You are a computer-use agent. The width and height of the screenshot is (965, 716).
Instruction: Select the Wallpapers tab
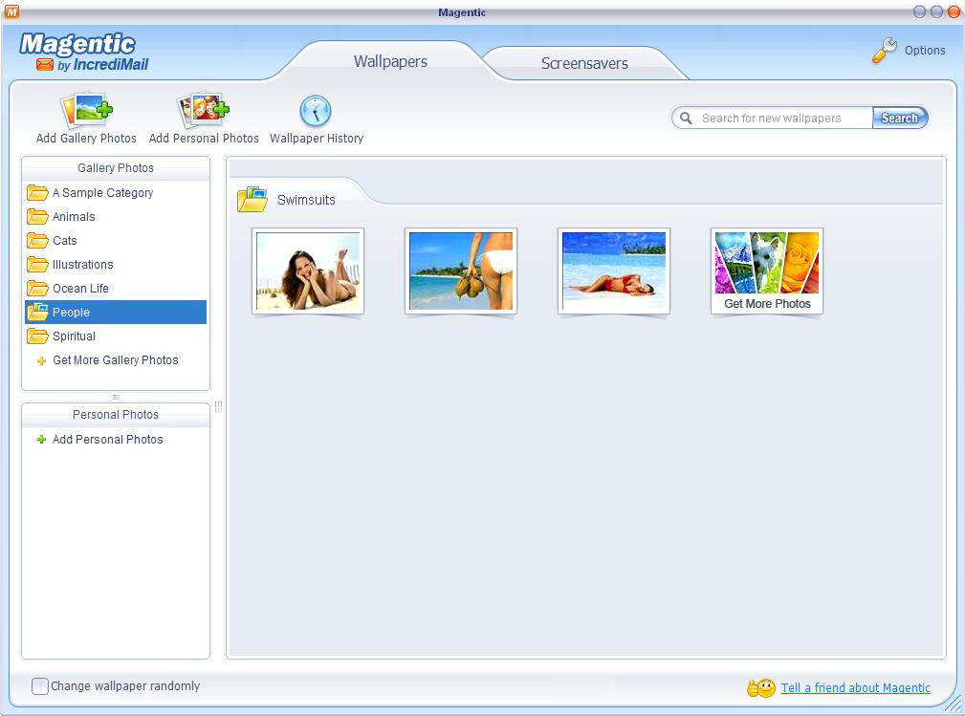click(x=389, y=61)
